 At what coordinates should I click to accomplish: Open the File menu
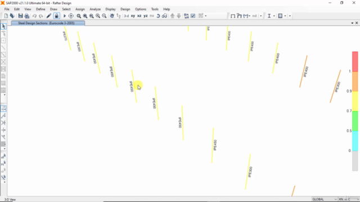pyautogui.click(x=7, y=9)
